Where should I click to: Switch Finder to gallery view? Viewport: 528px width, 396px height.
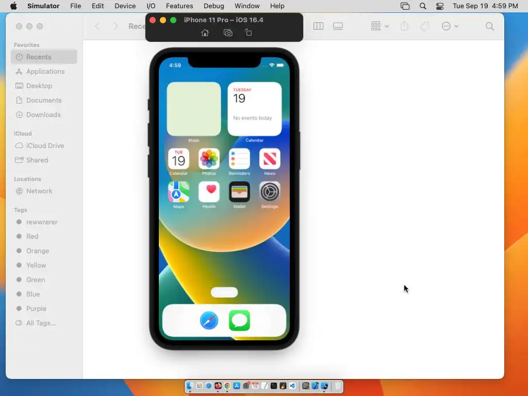pyautogui.click(x=338, y=26)
